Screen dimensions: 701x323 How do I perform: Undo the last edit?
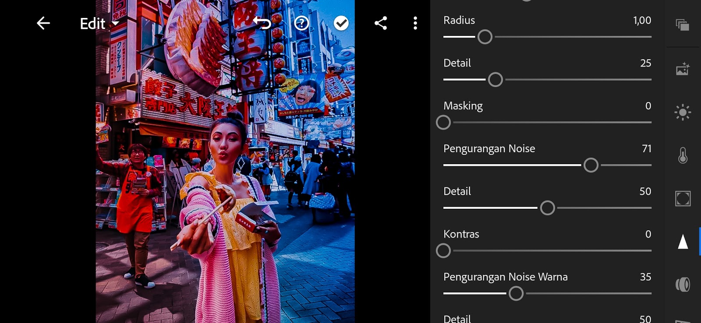click(x=262, y=23)
